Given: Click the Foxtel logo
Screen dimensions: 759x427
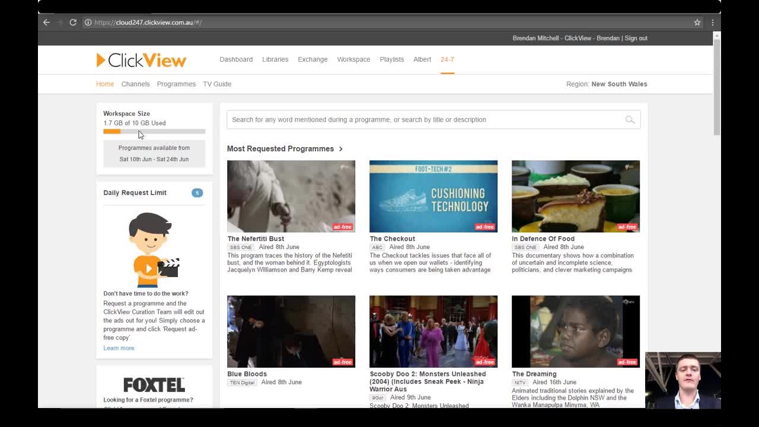Looking at the screenshot, I should (154, 385).
